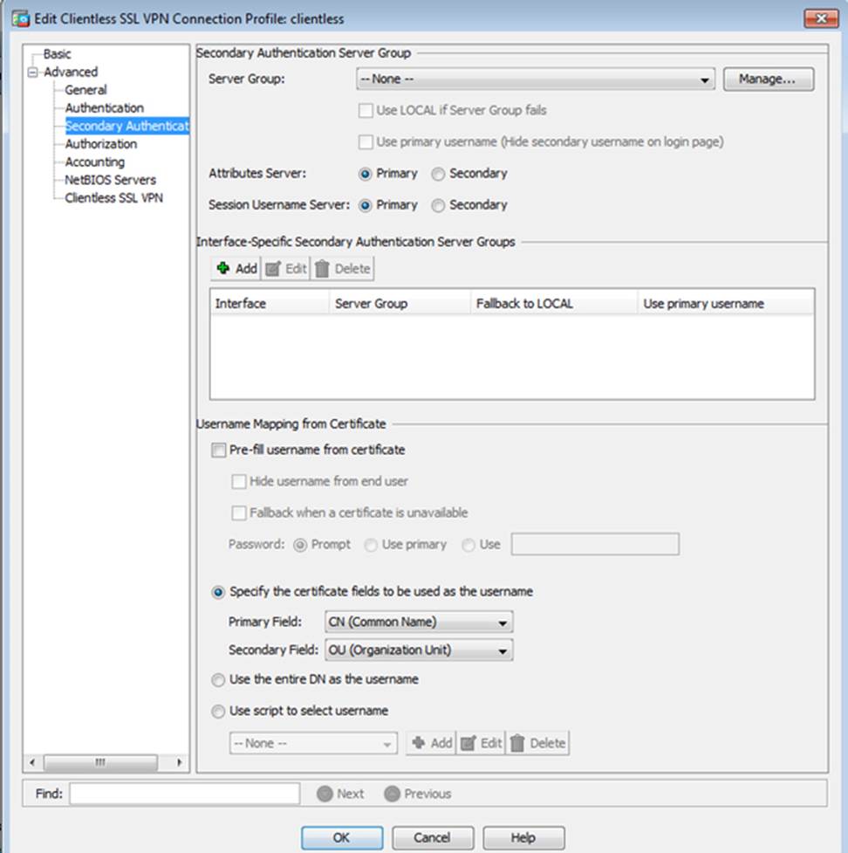Click the Find Next arrow icon
Screen dimensions: 848x853
point(325,794)
